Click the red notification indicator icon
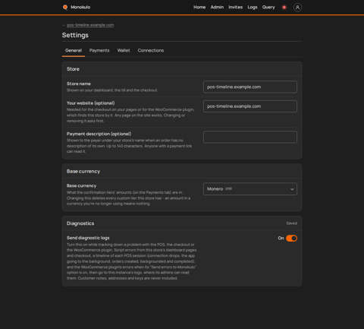This screenshot has height=329, width=364. tap(284, 8)
